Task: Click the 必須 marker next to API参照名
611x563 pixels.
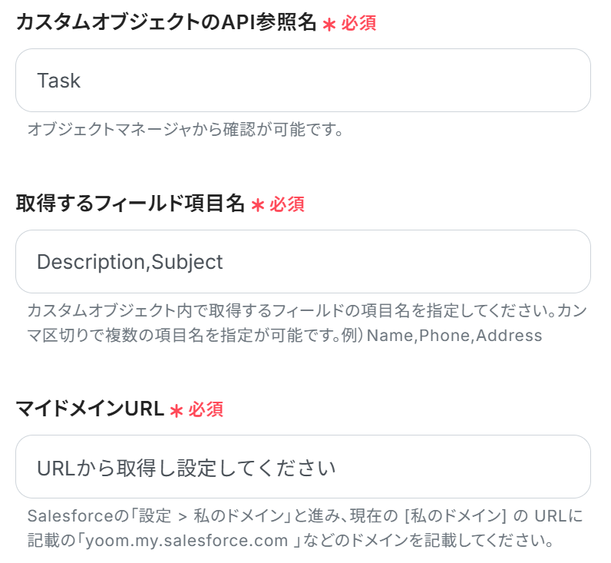Action: point(358,24)
